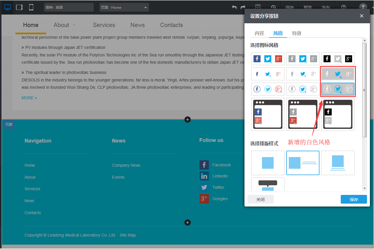Click the 关闭 button
374x249 pixels.
click(260, 199)
